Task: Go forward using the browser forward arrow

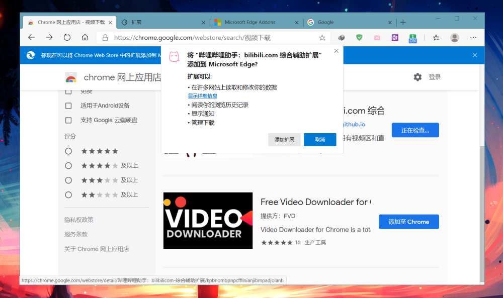Action: point(49,38)
